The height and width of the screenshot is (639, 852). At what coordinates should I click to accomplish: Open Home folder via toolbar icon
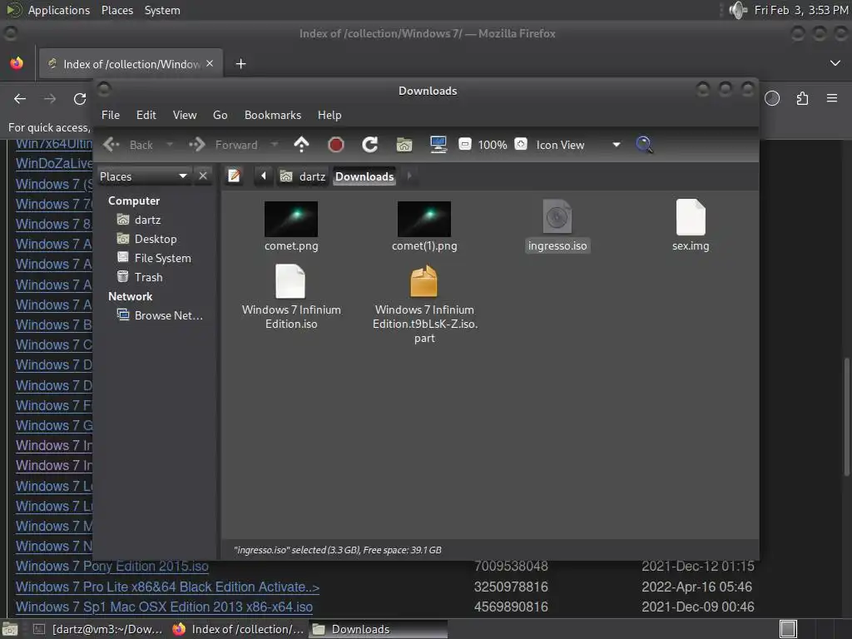[x=404, y=145]
